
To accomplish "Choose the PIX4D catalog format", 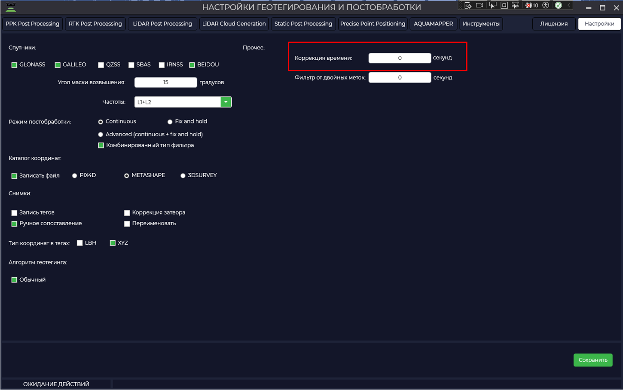I will tap(74, 175).
